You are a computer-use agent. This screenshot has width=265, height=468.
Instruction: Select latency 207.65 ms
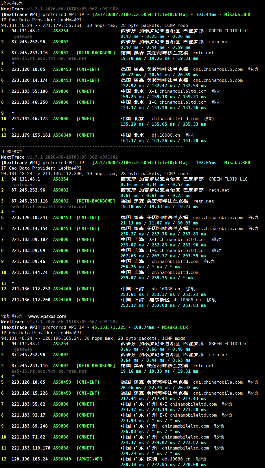tap(132, 256)
